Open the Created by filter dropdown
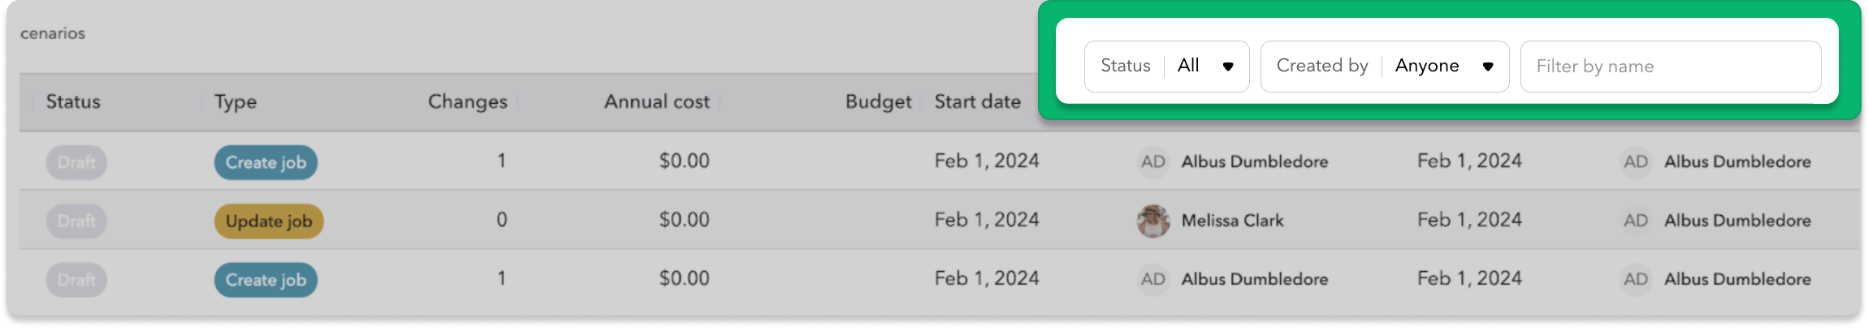The height and width of the screenshot is (328, 1868). pyautogui.click(x=1384, y=67)
